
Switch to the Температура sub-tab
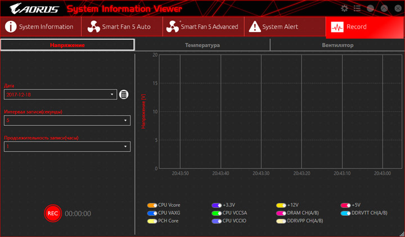[x=202, y=45]
